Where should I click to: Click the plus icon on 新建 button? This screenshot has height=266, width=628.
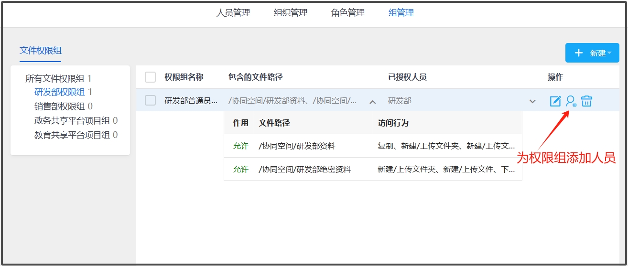[x=578, y=53]
